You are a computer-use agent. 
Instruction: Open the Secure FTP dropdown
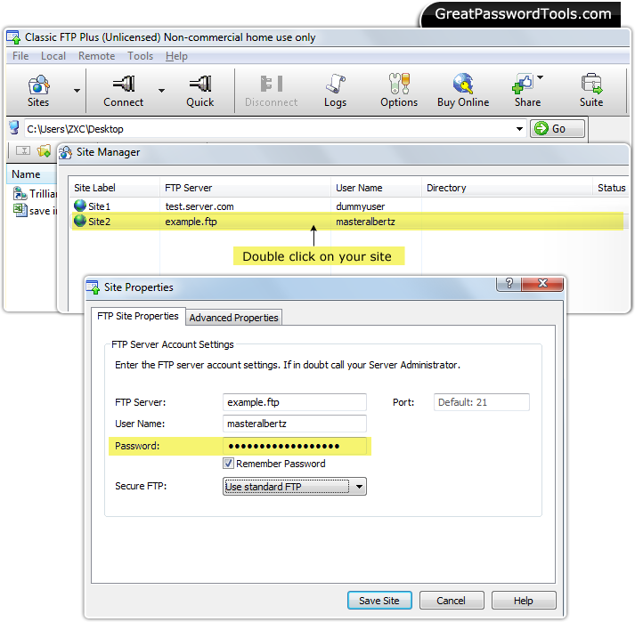pos(295,487)
